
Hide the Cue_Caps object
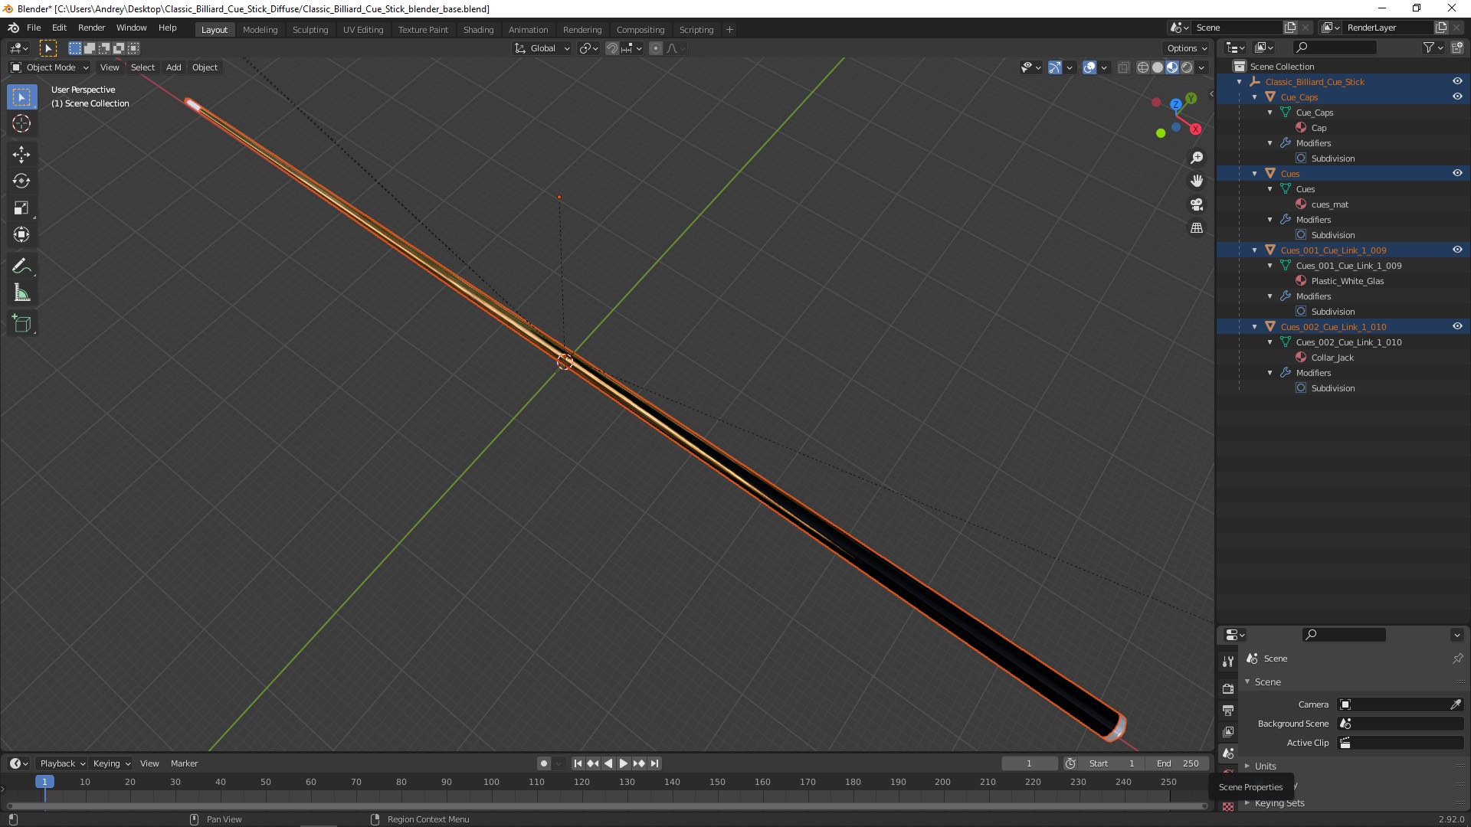(1457, 96)
